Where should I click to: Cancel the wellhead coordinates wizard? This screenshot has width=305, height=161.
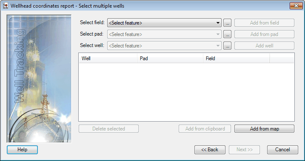282,150
